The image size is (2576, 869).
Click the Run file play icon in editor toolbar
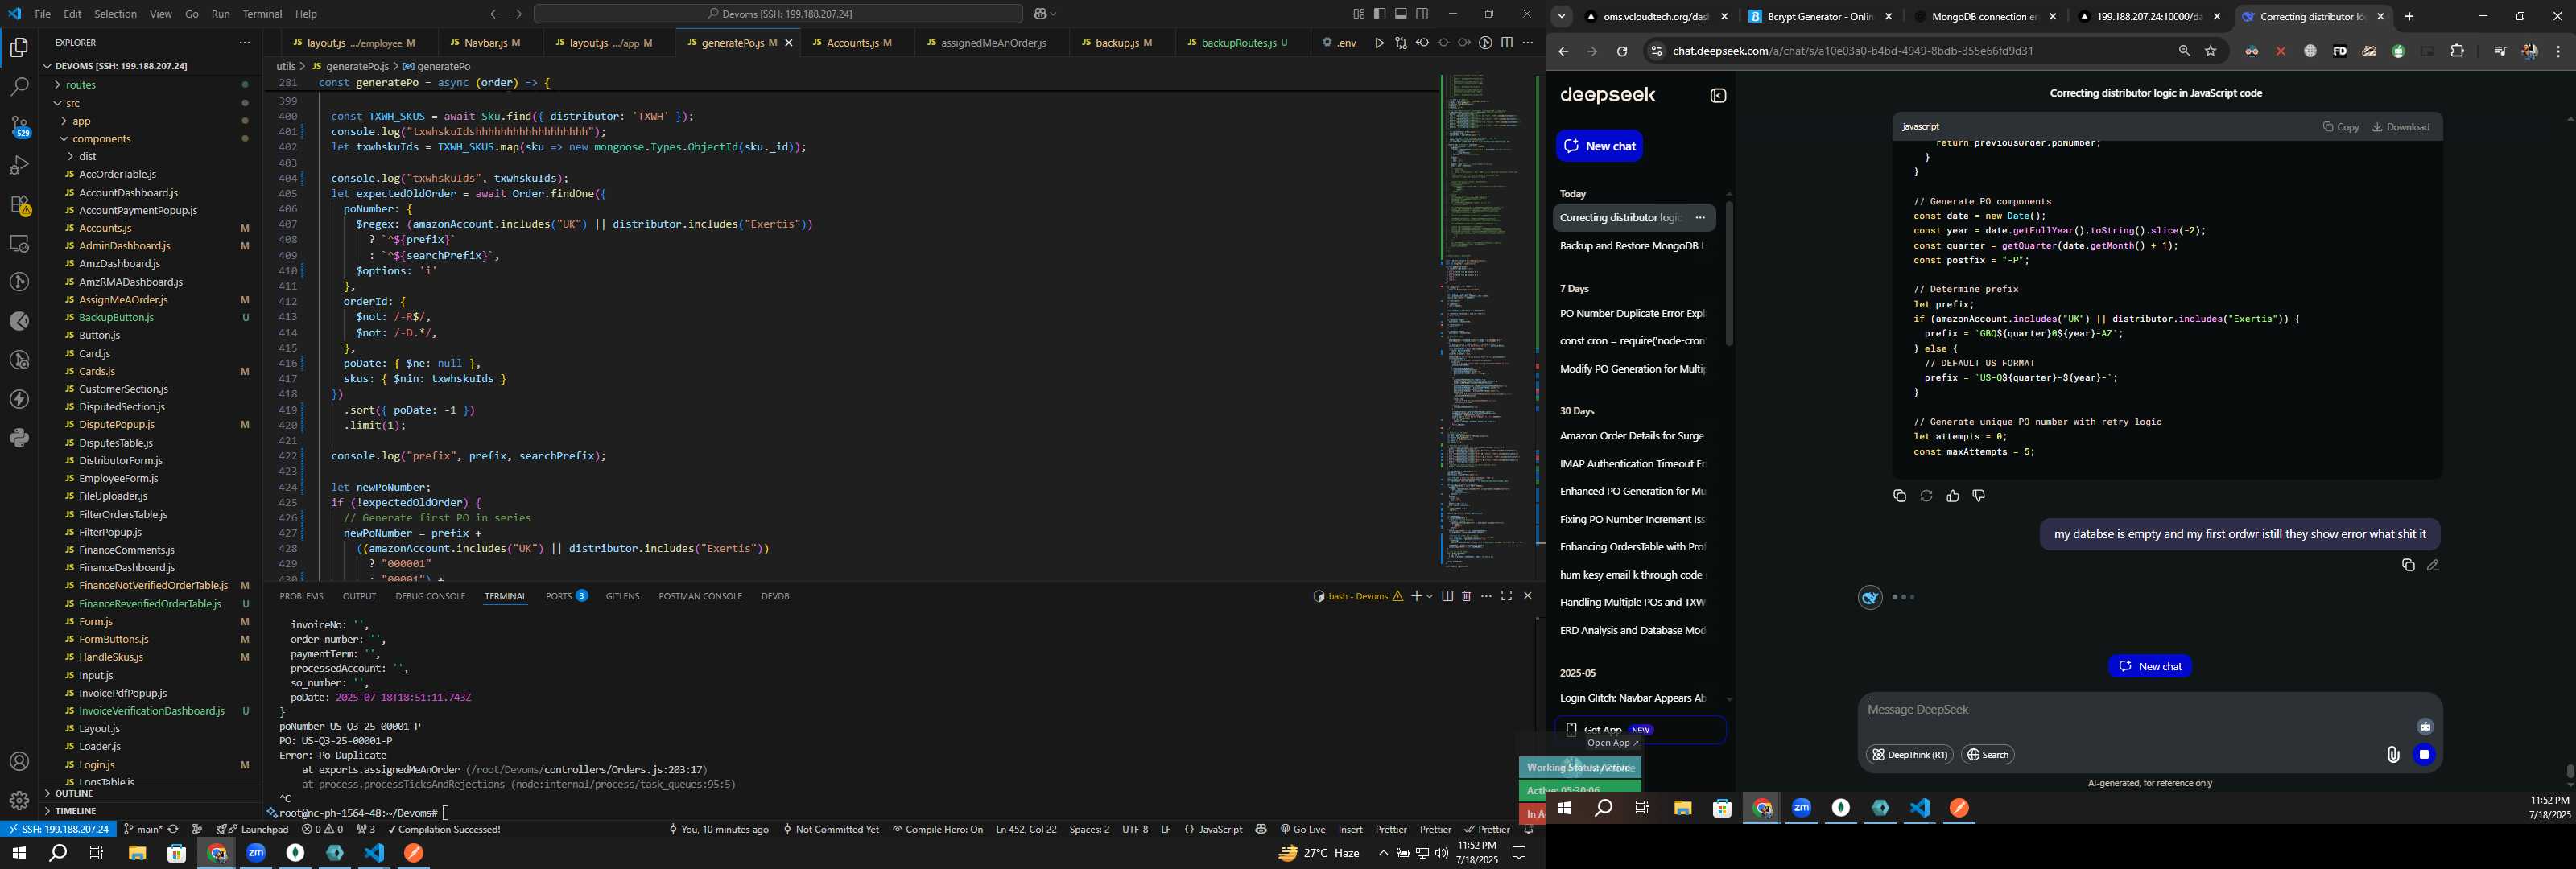click(x=1379, y=43)
